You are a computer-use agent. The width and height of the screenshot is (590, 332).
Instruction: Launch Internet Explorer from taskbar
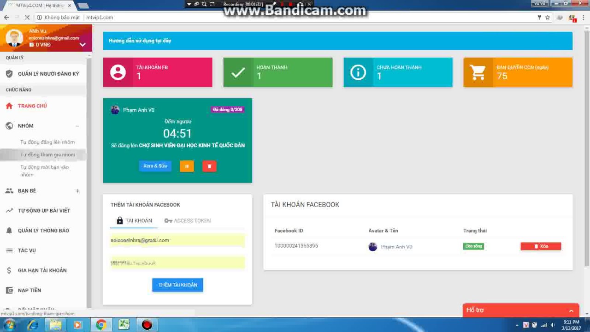[x=33, y=325]
